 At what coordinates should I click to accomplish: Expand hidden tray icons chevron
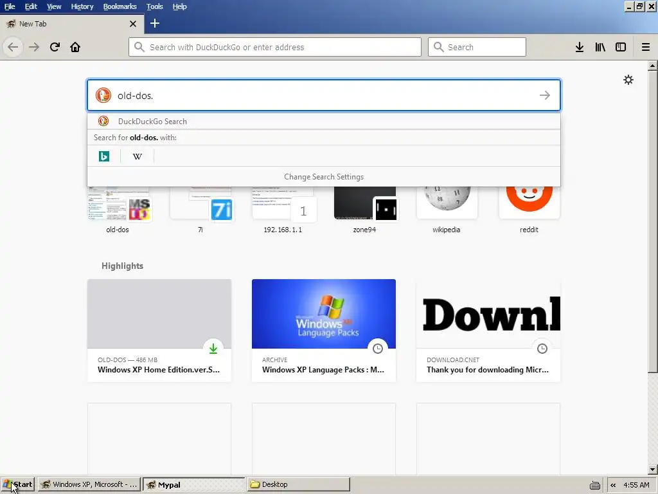pos(613,485)
